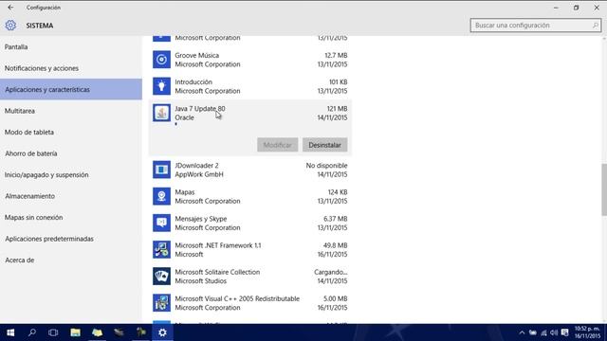Open taskbar search magnifier
Image resolution: width=607 pixels, height=341 pixels.
[32, 332]
